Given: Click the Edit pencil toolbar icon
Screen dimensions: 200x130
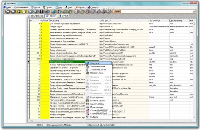Looking at the screenshot, I should pos(76,12).
